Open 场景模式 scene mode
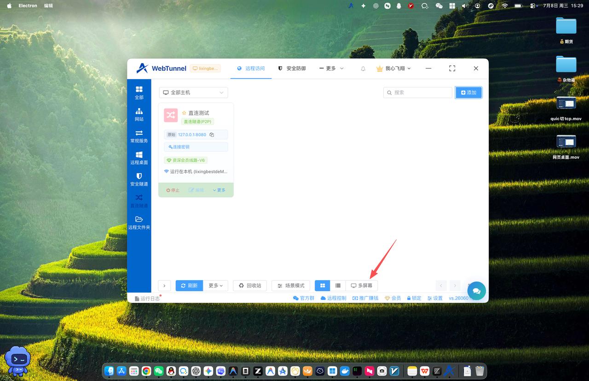The height and width of the screenshot is (381, 589). [291, 286]
